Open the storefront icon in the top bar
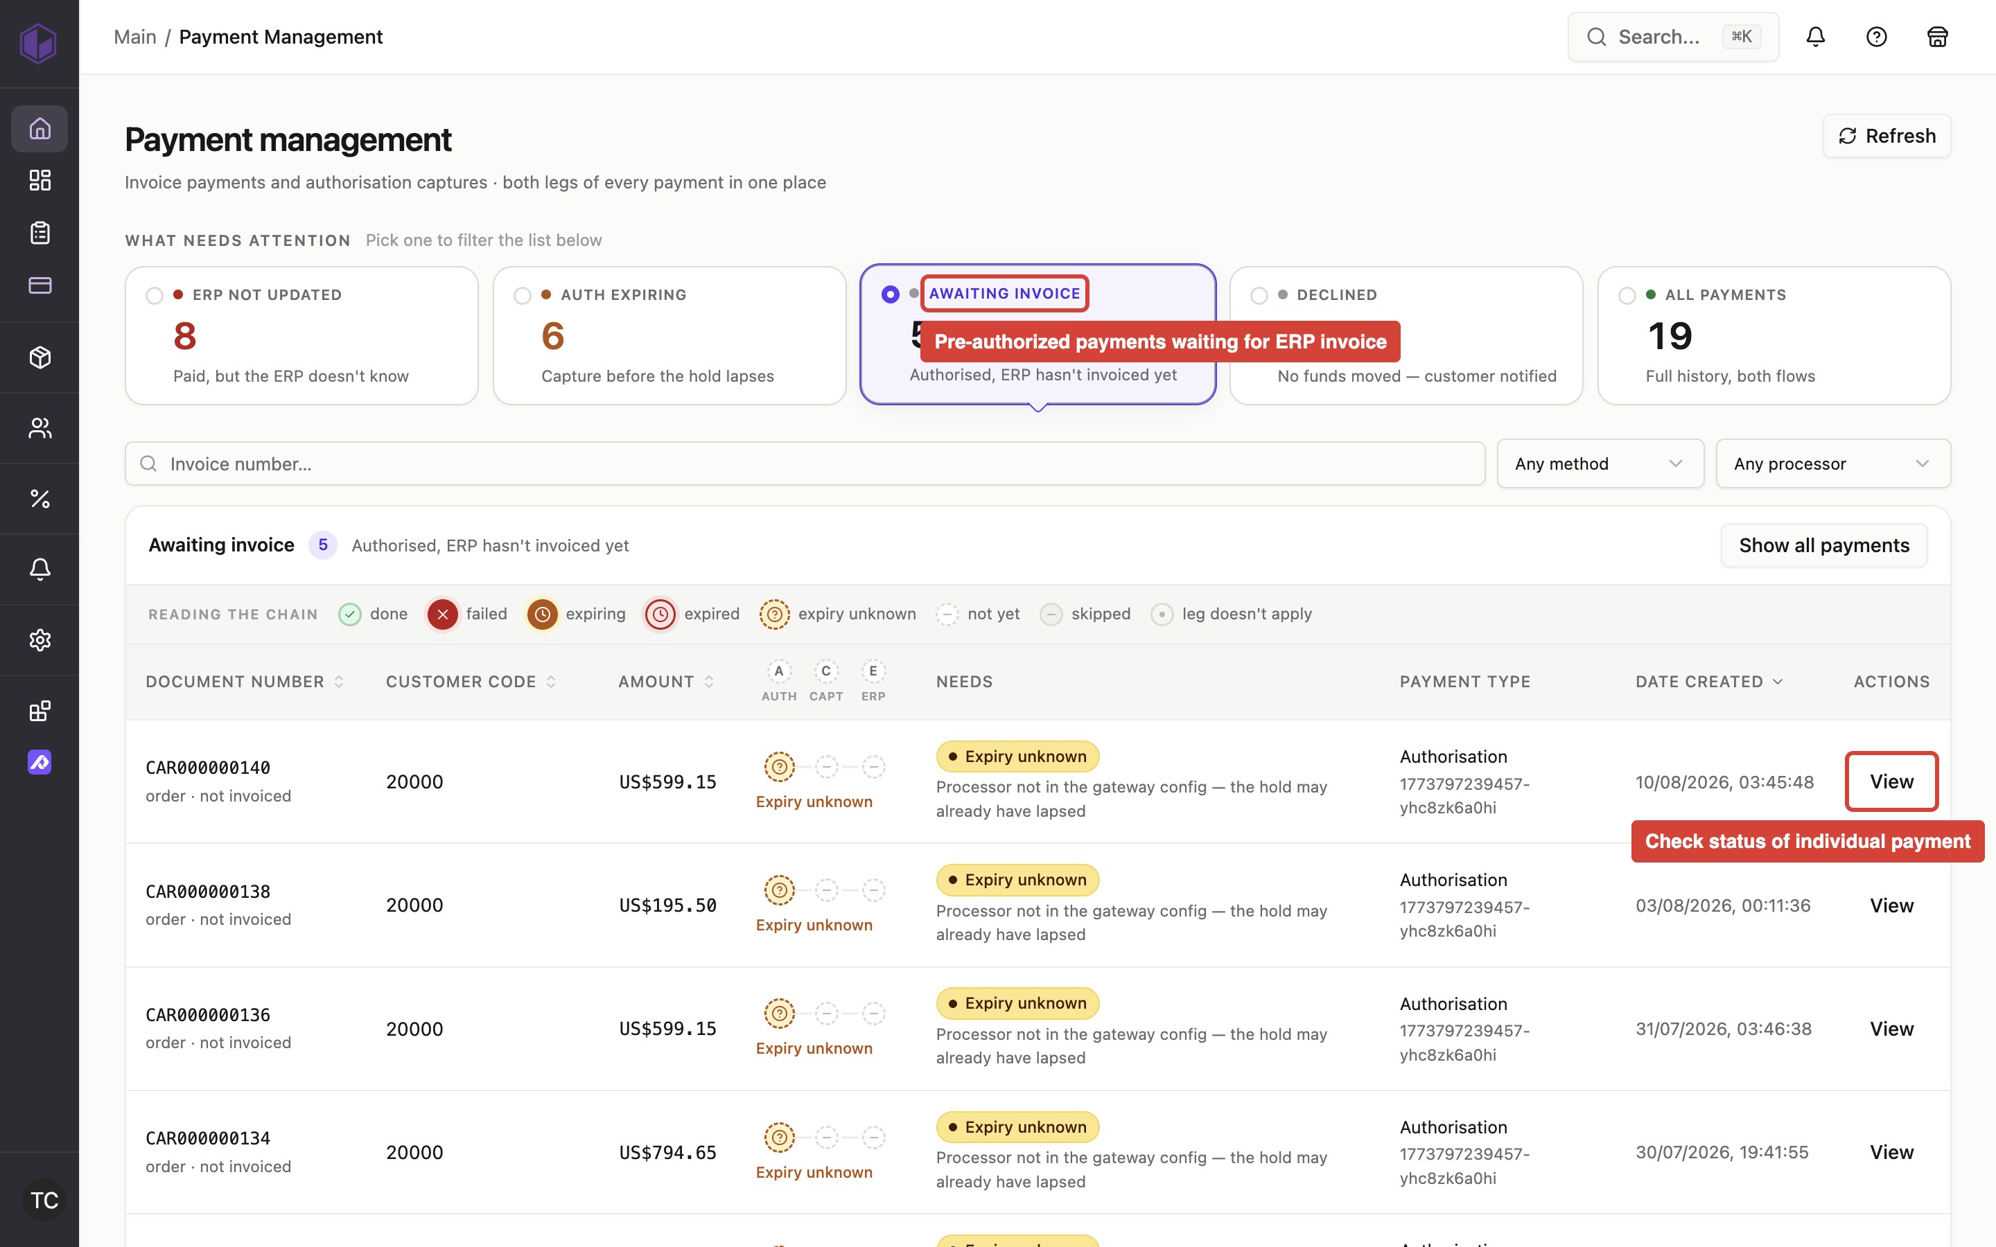This screenshot has width=1996, height=1247. coord(1938,37)
